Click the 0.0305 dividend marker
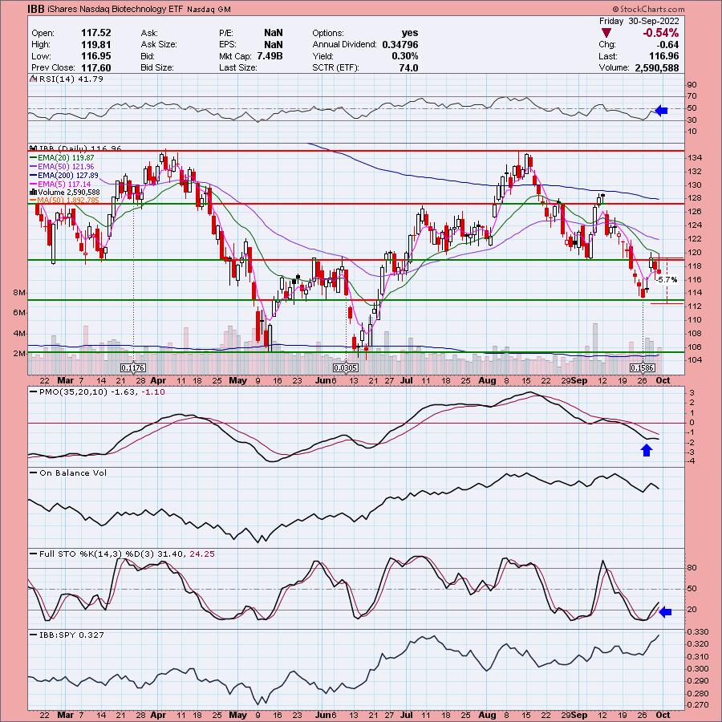Viewport: 722px width, 722px height. point(346,367)
